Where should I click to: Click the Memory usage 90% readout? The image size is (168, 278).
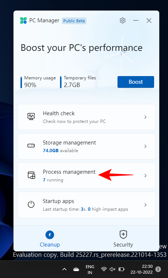pos(38,82)
